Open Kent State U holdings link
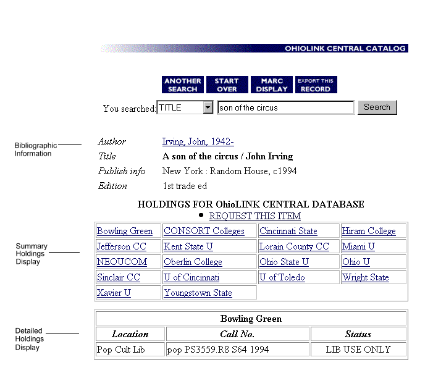The height and width of the screenshot is (386, 433). [188, 246]
